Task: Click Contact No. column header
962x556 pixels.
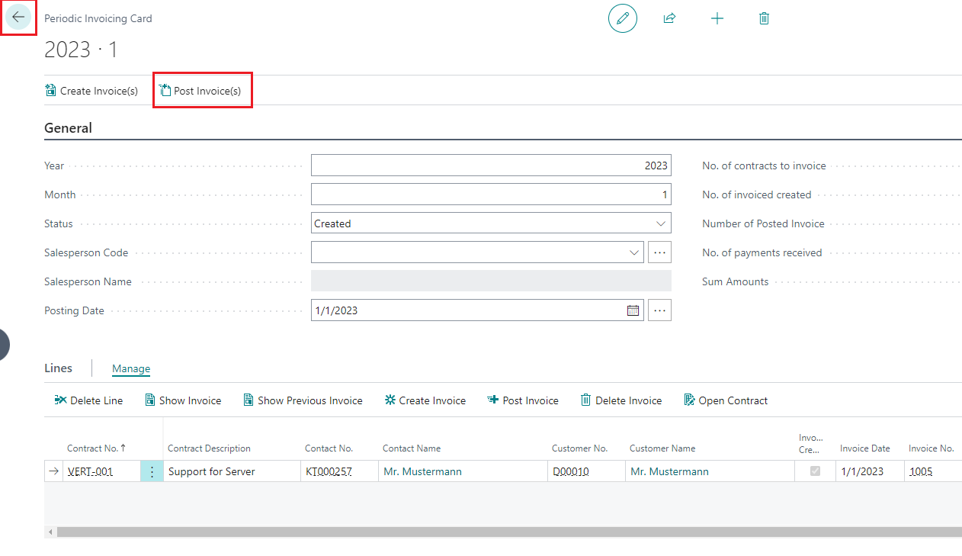Action: [329, 448]
